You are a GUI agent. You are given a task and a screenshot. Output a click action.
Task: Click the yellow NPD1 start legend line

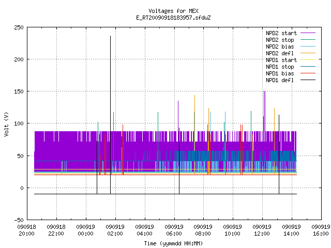click(x=308, y=60)
